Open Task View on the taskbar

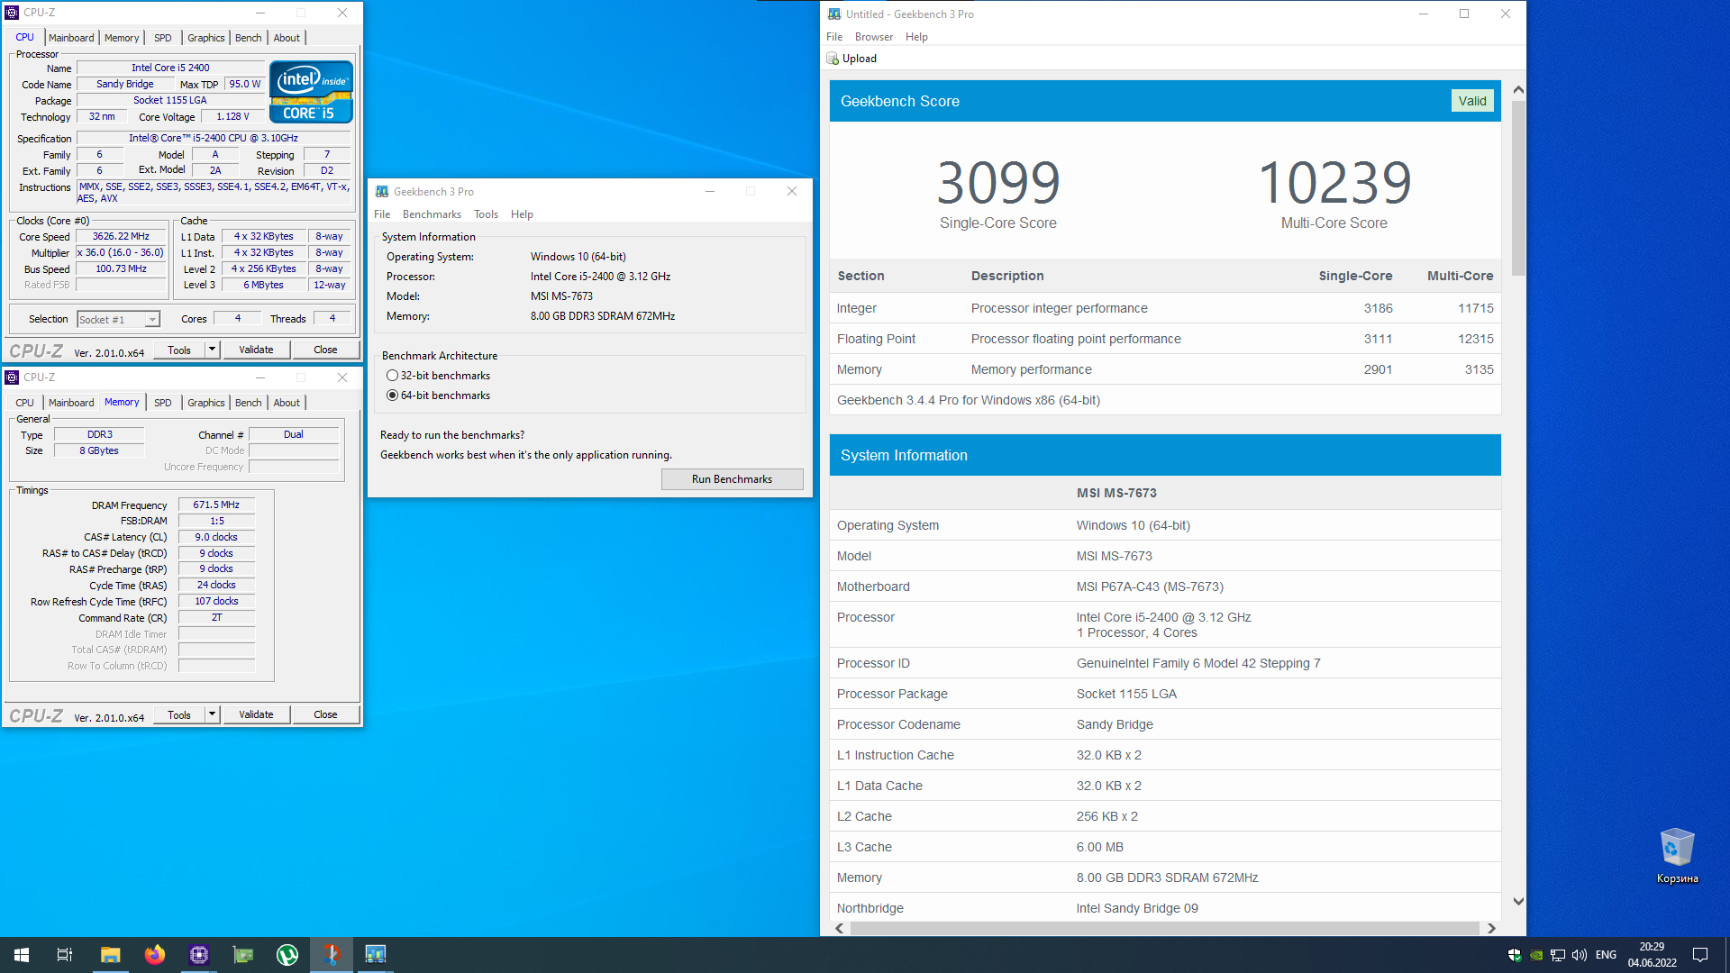(x=65, y=955)
